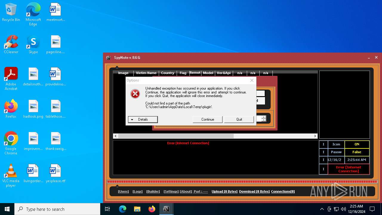Open the pagesline image file
Image resolution: width=382 pixels, height=215 pixels.
(56, 44)
